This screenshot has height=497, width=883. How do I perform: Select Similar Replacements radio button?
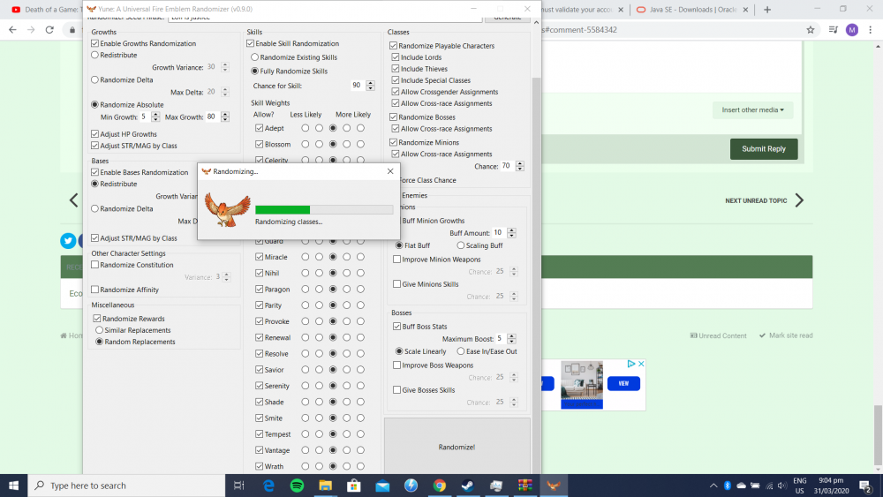click(x=99, y=330)
